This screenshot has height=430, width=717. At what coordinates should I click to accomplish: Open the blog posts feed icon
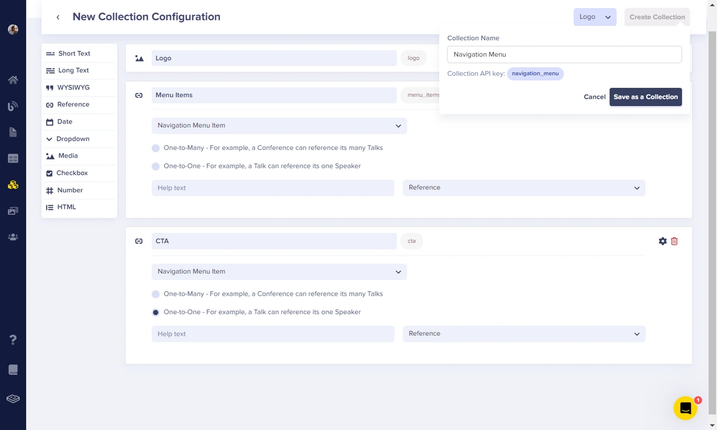click(x=13, y=106)
